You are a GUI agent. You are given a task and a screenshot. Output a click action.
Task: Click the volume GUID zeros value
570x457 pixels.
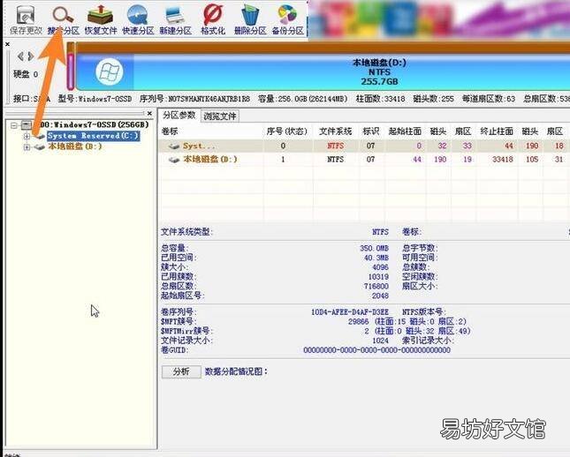pyautogui.click(x=377, y=350)
